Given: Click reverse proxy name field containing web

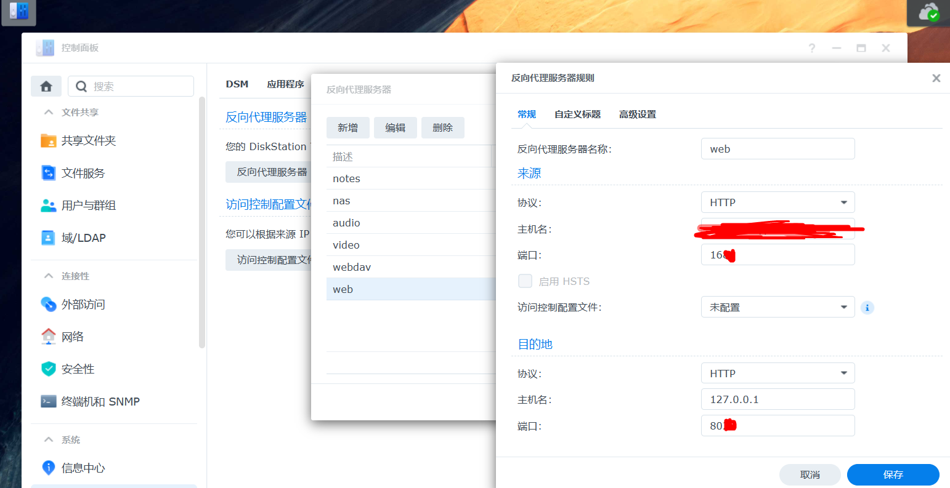Looking at the screenshot, I should pyautogui.click(x=778, y=149).
